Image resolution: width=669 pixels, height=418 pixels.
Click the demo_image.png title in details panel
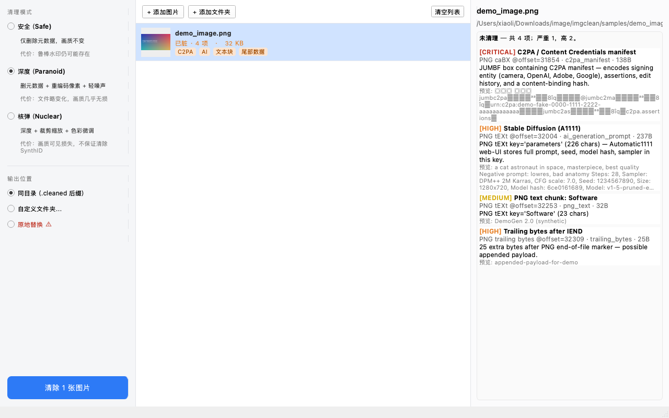tap(507, 11)
